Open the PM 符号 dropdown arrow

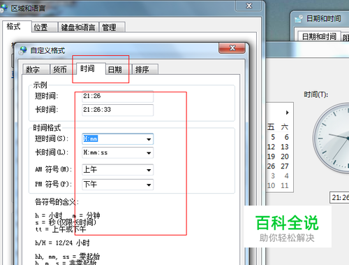(149, 185)
